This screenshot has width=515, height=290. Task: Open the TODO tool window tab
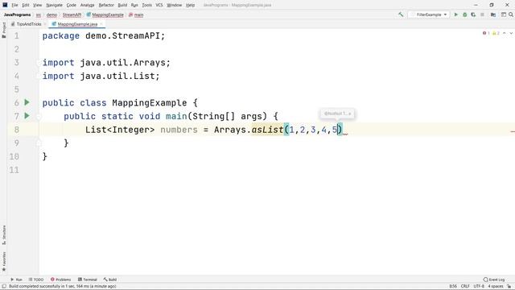coord(35,280)
